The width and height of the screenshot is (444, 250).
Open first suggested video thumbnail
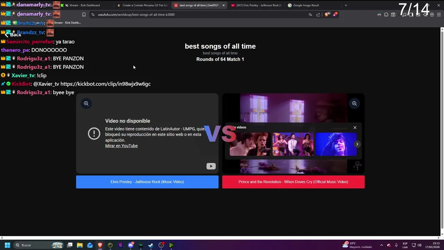250,144
